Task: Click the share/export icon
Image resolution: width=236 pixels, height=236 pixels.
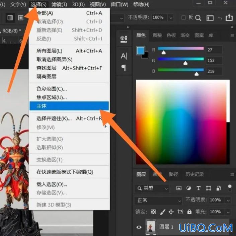Action: point(229,17)
